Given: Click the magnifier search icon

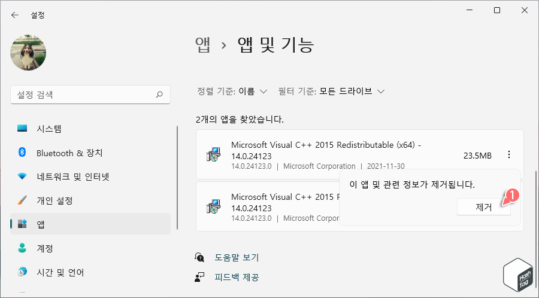Looking at the screenshot, I should pos(159,95).
